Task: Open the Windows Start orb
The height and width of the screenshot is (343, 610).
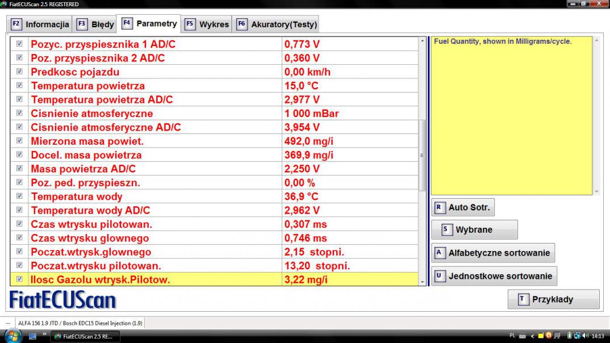Action: point(13,336)
